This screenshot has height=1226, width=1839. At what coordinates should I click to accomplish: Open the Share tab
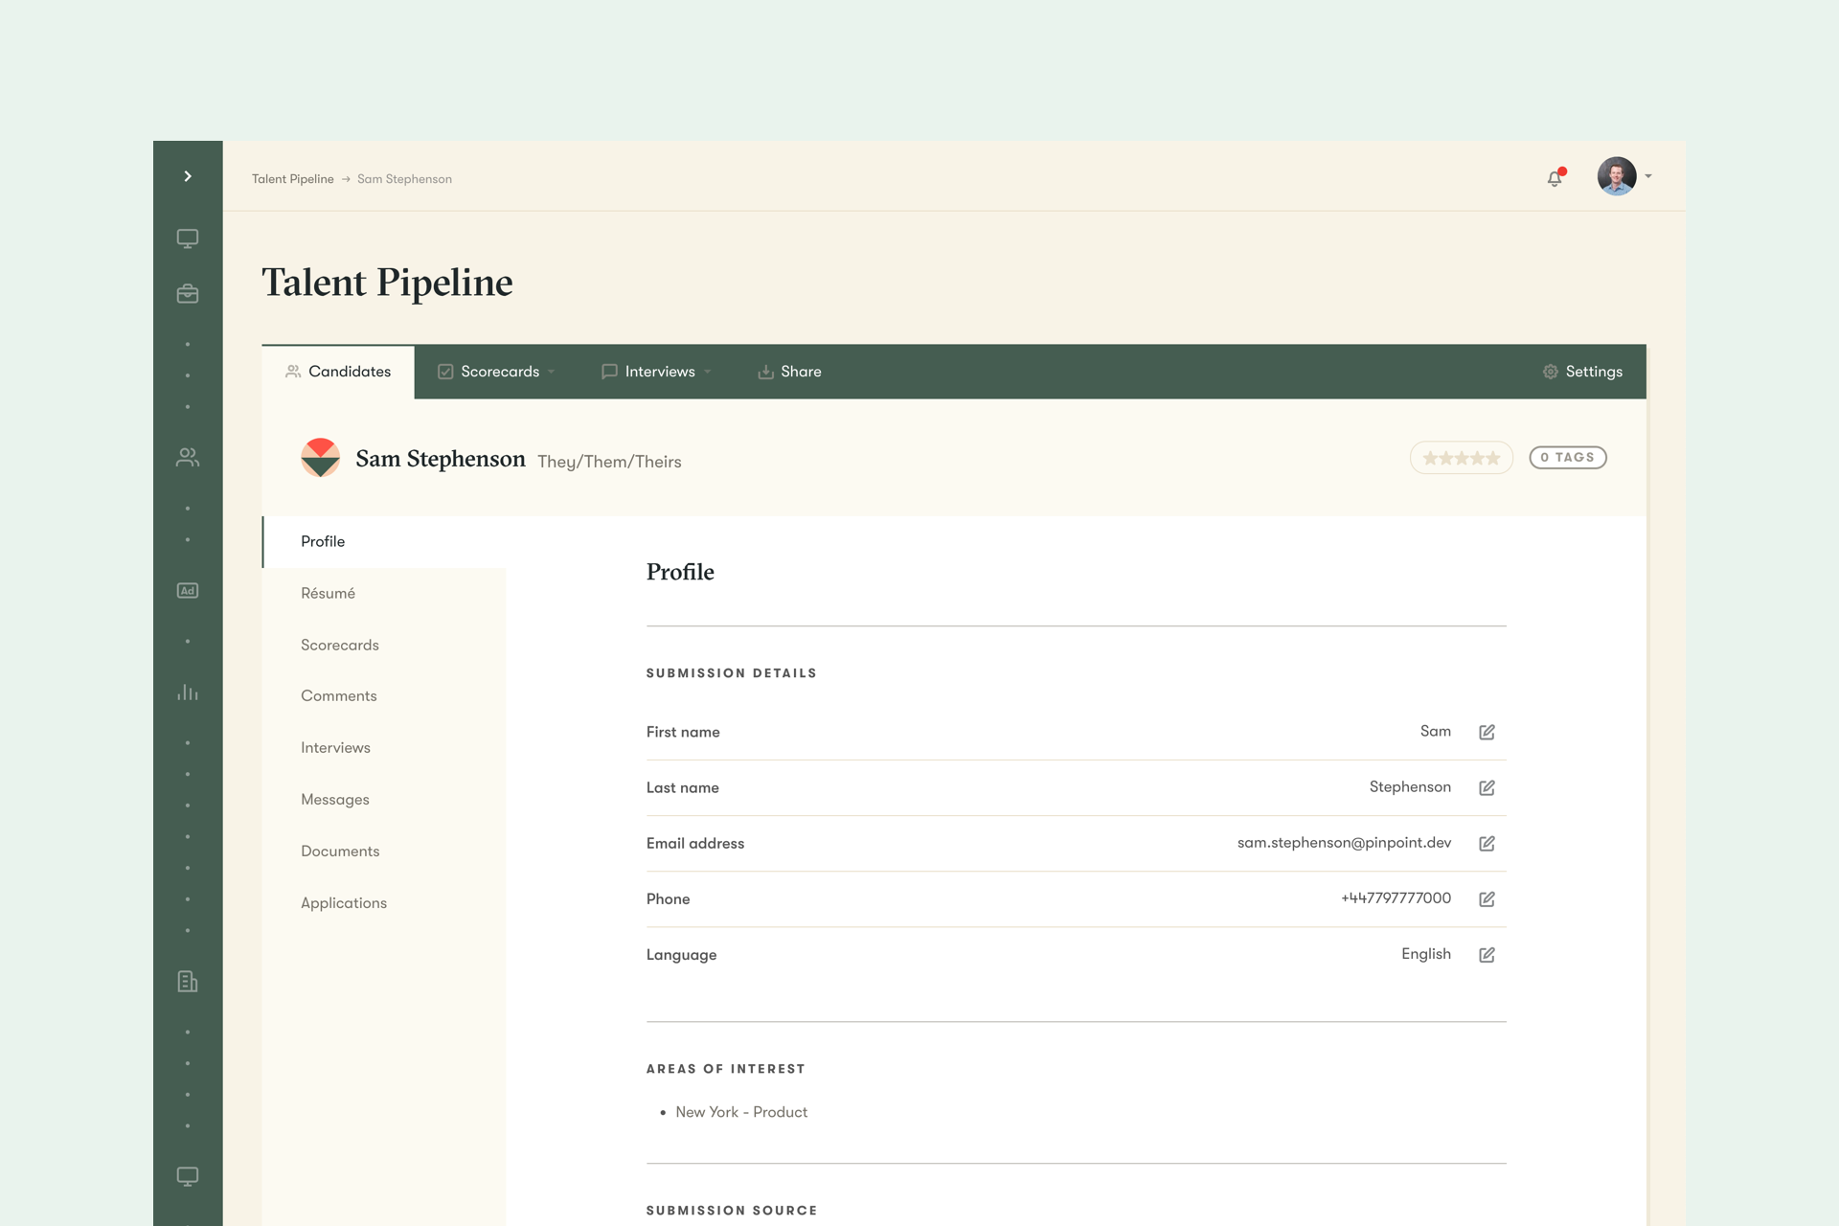(x=789, y=372)
